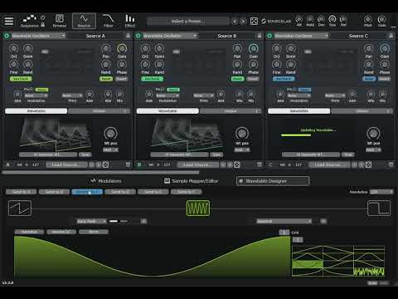Delete Source C using trash icon
The width and height of the screenshot is (398, 299).
tap(391, 164)
